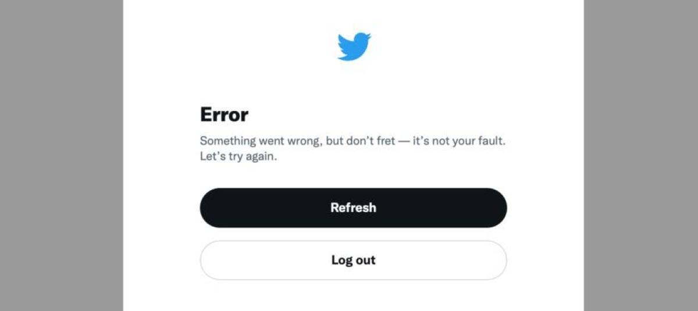The image size is (698, 311).
Task: Click the bird logo above Error title
Action: 354,47
